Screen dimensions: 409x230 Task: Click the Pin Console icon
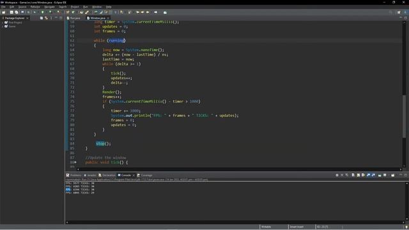[x=380, y=175]
